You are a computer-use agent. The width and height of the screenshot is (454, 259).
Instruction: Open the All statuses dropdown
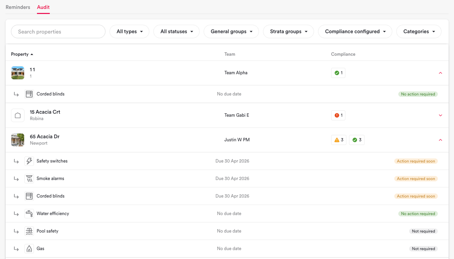pyautogui.click(x=177, y=31)
